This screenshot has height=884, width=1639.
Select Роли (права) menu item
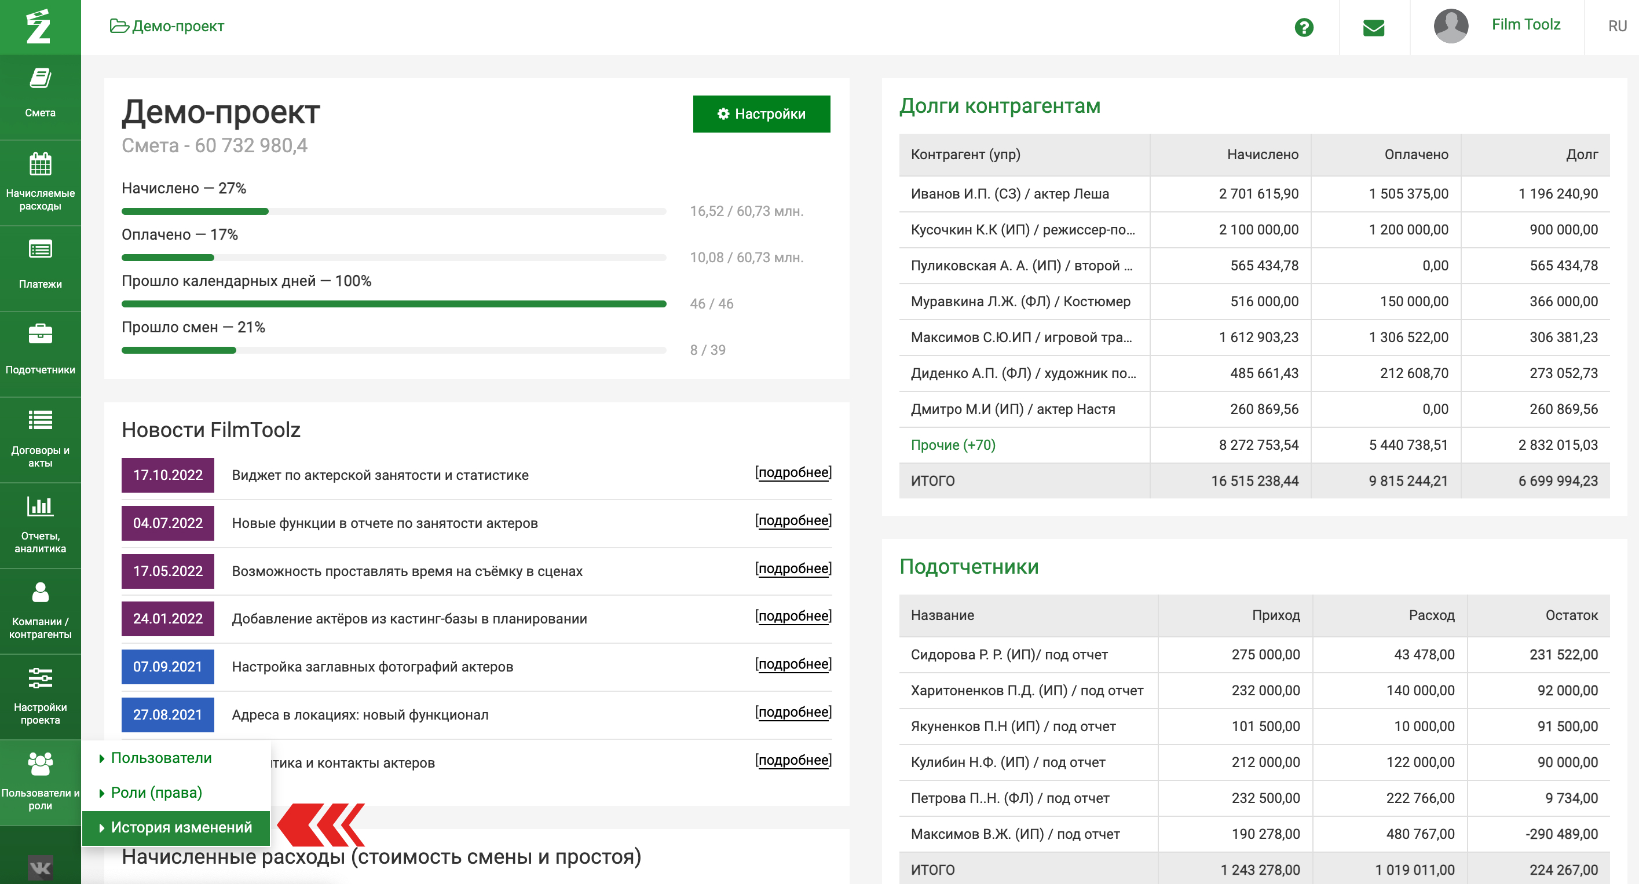point(156,793)
